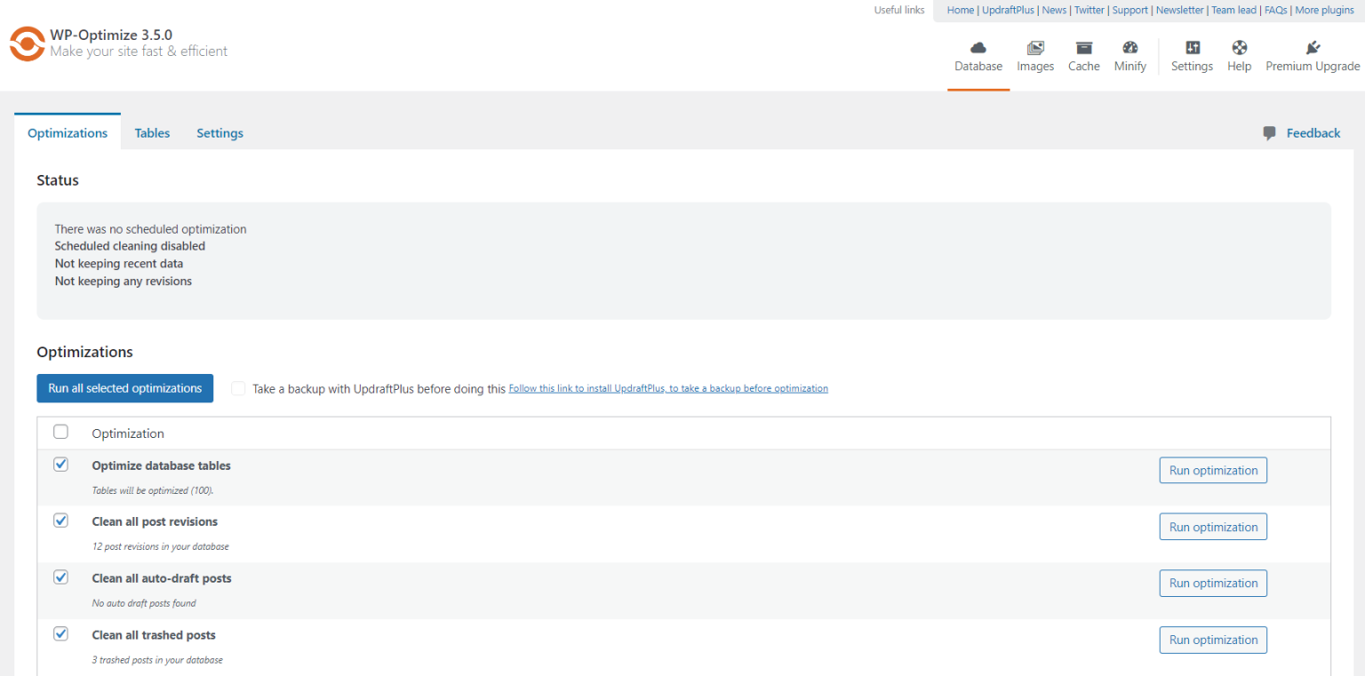This screenshot has height=676, width=1365.
Task: Open the Cache section
Action: coord(1083,56)
